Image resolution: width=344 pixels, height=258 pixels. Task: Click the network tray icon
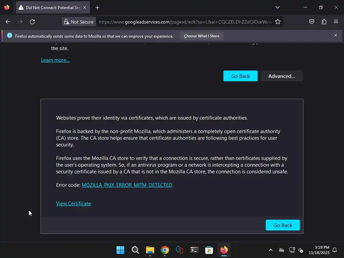pos(292,250)
